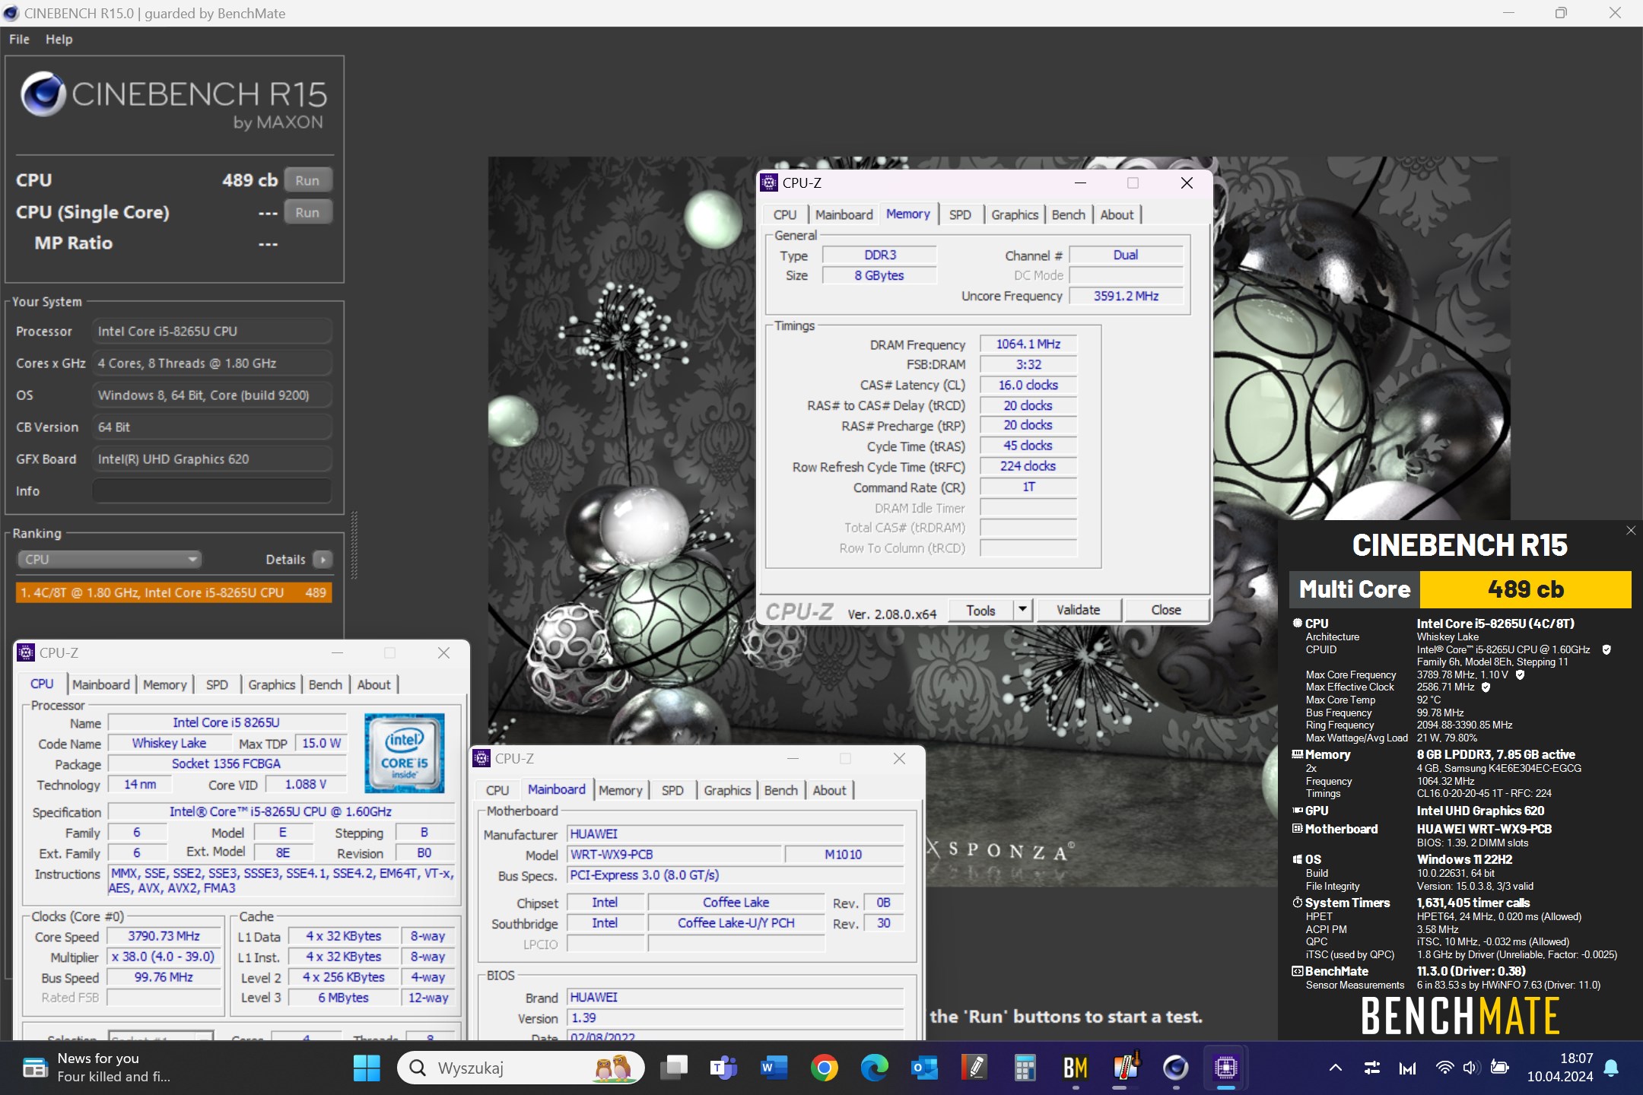Image resolution: width=1643 pixels, height=1095 pixels.
Task: Open SPD tab in CPU-Z Mainboard window
Action: coord(672,791)
